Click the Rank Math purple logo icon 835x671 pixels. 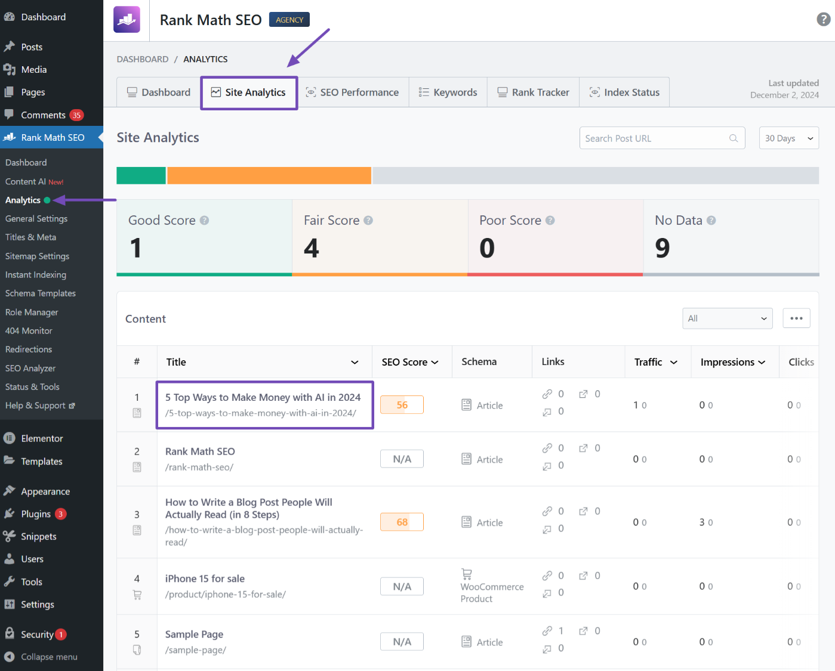[x=127, y=19]
